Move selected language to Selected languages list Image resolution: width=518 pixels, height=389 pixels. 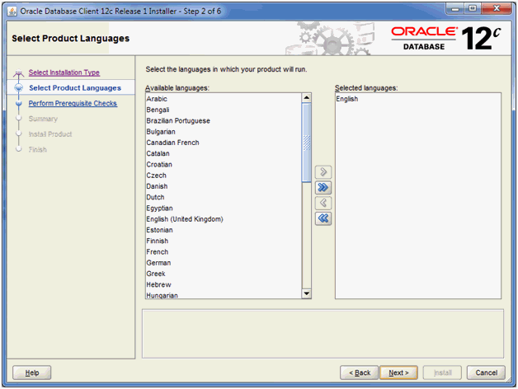click(x=323, y=171)
